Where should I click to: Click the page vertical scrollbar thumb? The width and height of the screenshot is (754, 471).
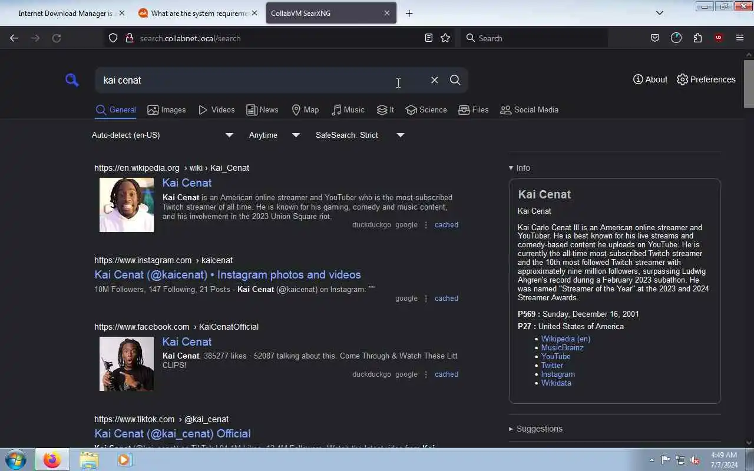[x=749, y=84]
